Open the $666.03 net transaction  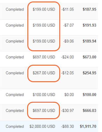[89, 111]
